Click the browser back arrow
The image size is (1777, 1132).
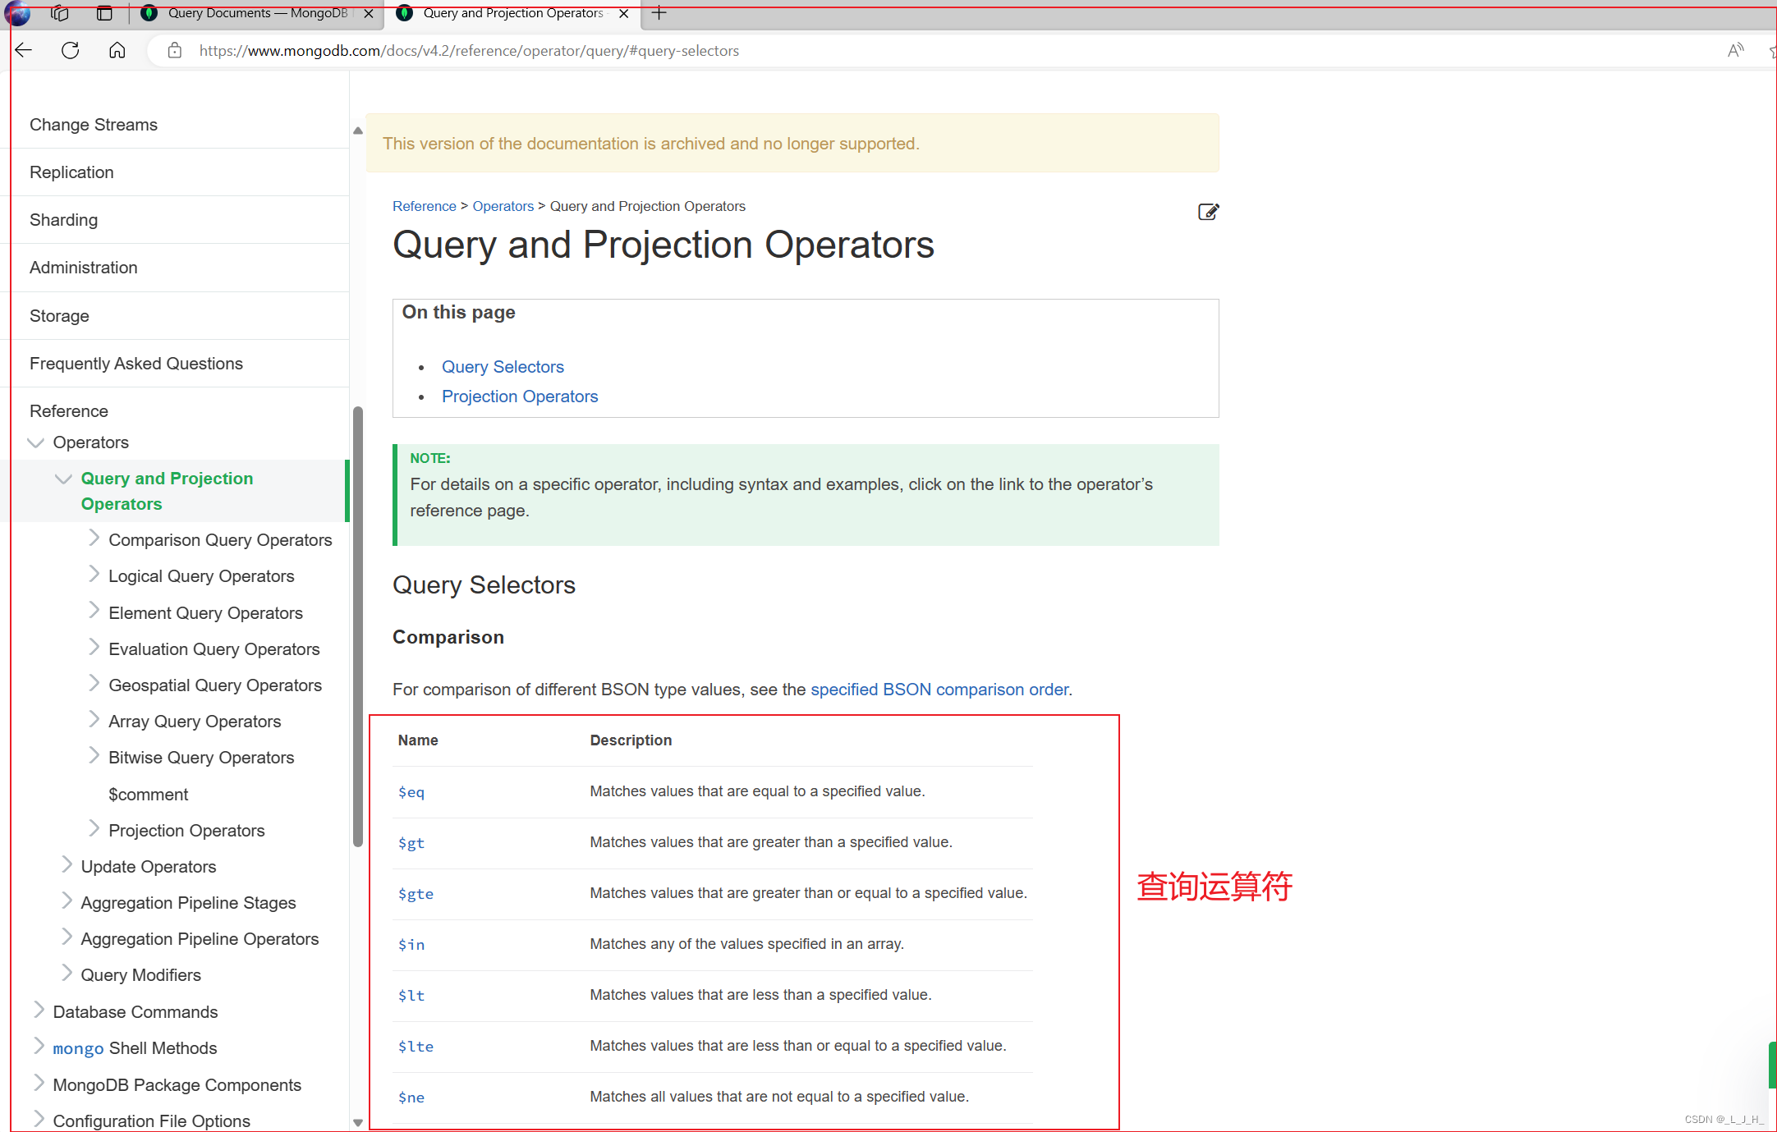click(24, 51)
